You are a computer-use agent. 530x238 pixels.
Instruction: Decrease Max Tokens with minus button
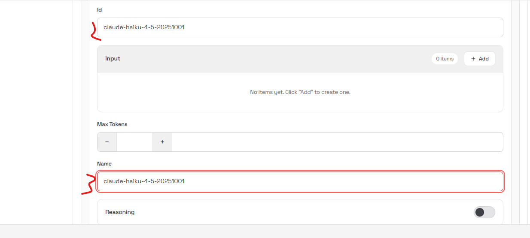click(x=107, y=142)
